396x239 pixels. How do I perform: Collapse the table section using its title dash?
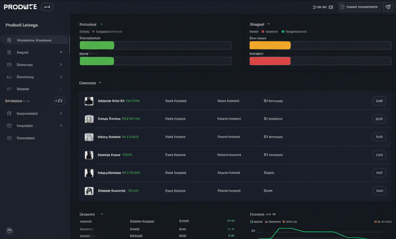tap(100, 83)
